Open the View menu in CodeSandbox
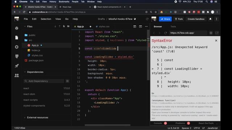Viewport: 232px width, 130px height. (58, 19)
